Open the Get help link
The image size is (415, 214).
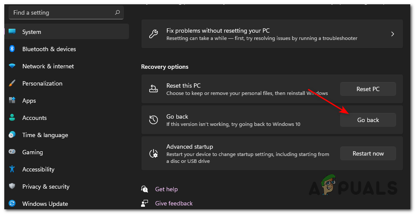coord(166,189)
